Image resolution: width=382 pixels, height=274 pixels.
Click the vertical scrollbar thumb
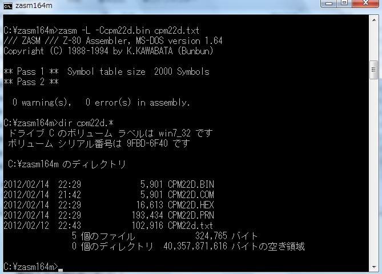(x=374, y=70)
